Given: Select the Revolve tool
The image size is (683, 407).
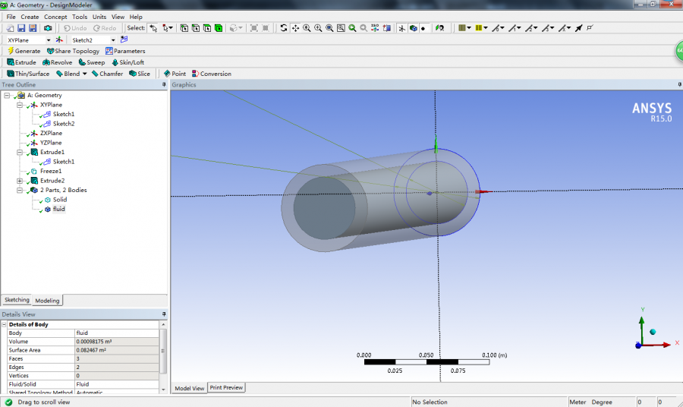Looking at the screenshot, I should coord(61,62).
